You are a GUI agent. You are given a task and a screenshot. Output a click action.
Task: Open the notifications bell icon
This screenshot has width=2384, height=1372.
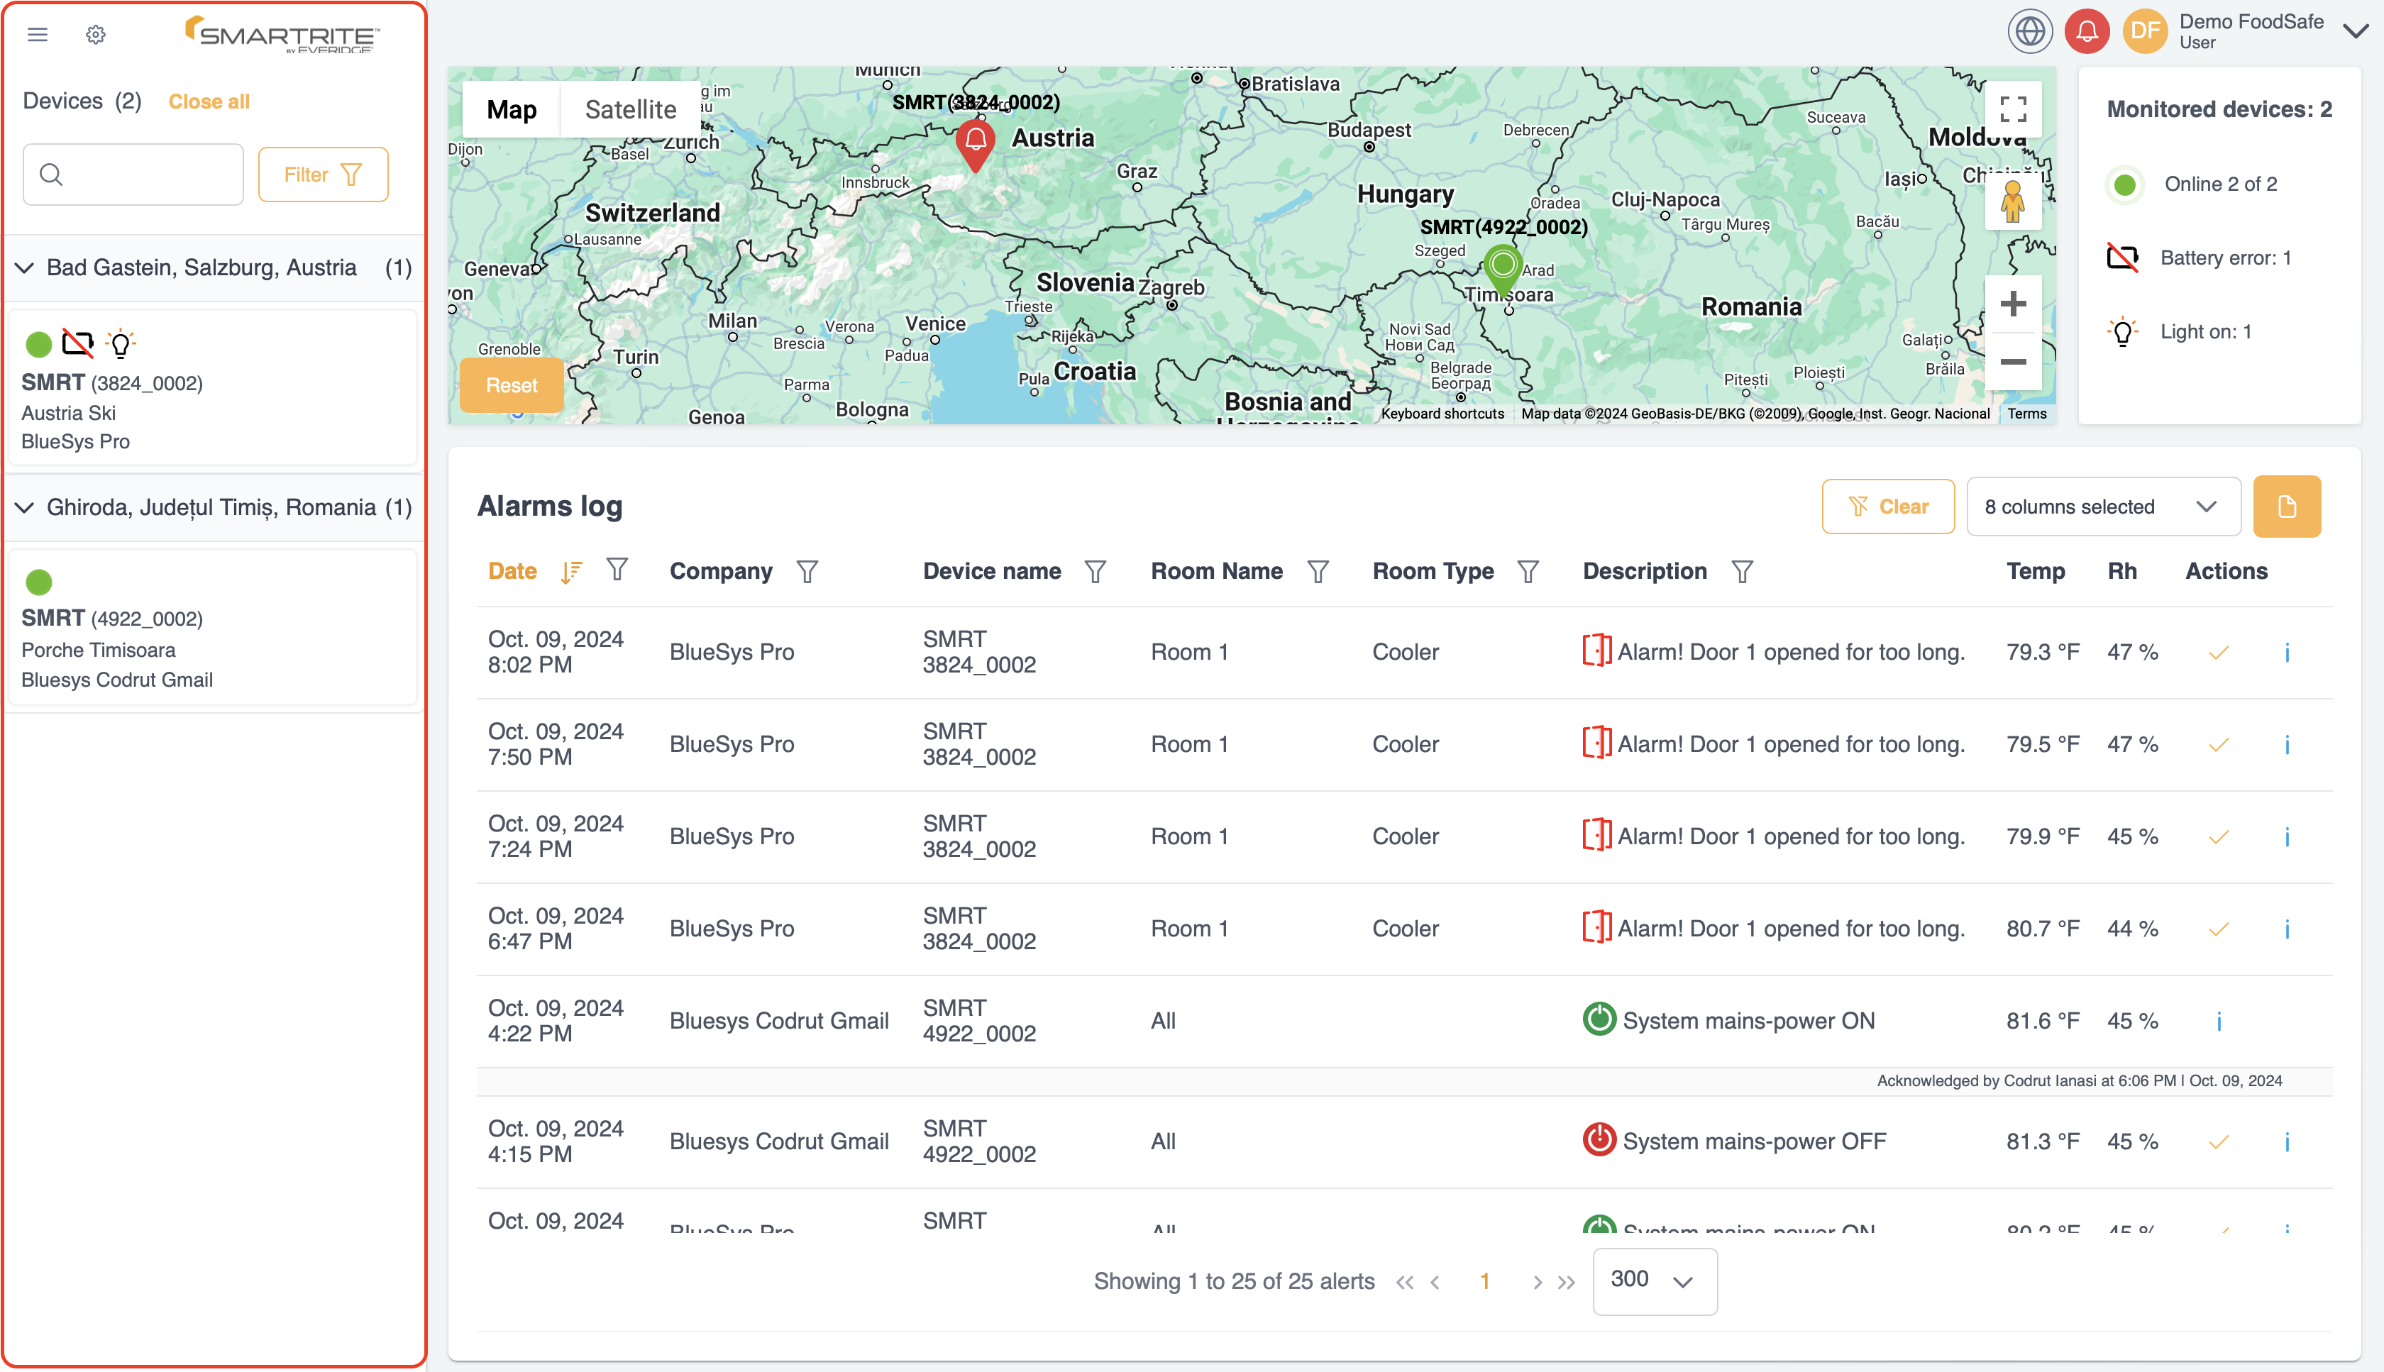click(2086, 31)
